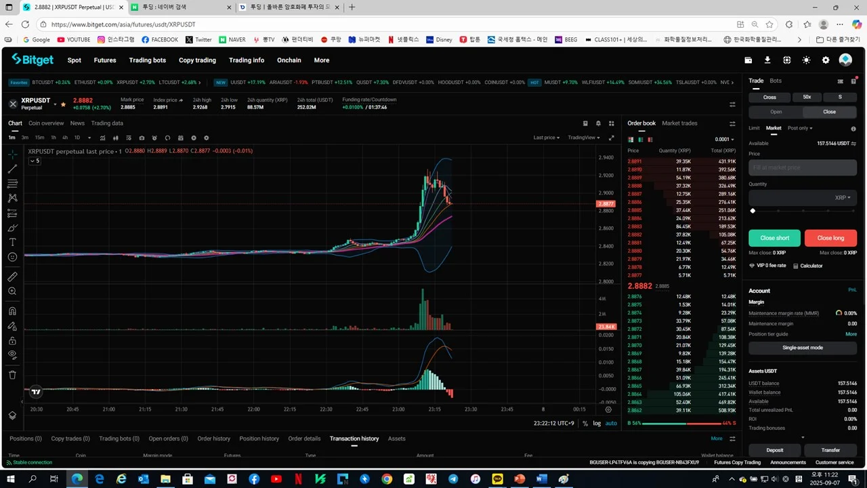The image size is (867, 488).
Task: Click the chart screenshot camera icon
Action: (142, 138)
